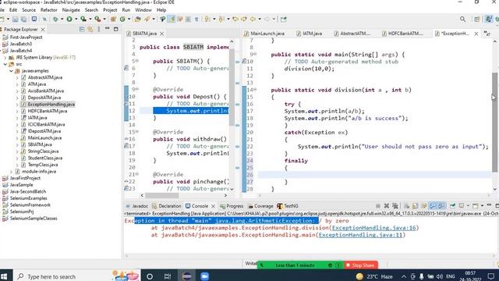The image size is (499, 281).
Task: Click Collapse All in Package Explorer
Action: point(82,30)
